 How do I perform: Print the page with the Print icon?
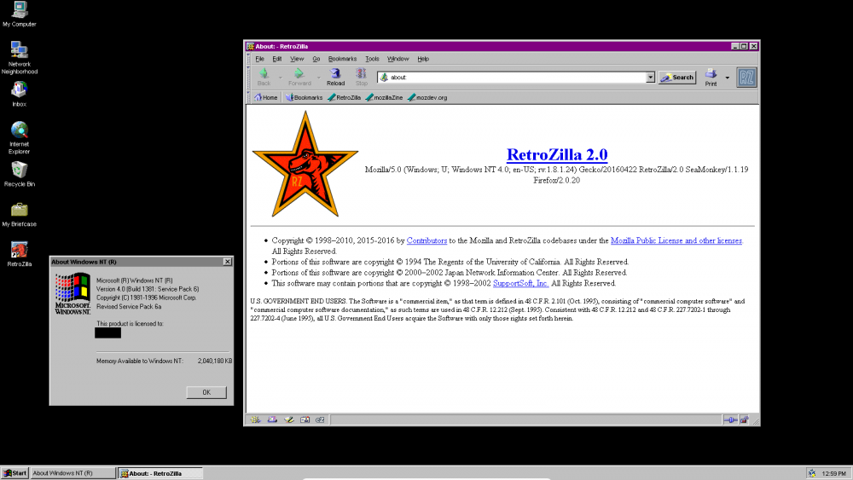711,78
